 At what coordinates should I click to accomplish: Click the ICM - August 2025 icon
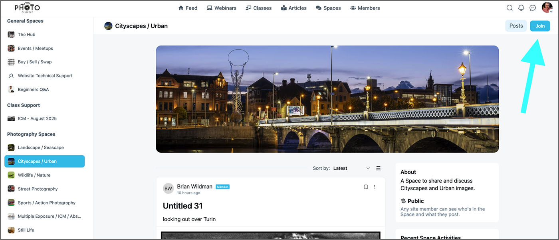[11, 118]
